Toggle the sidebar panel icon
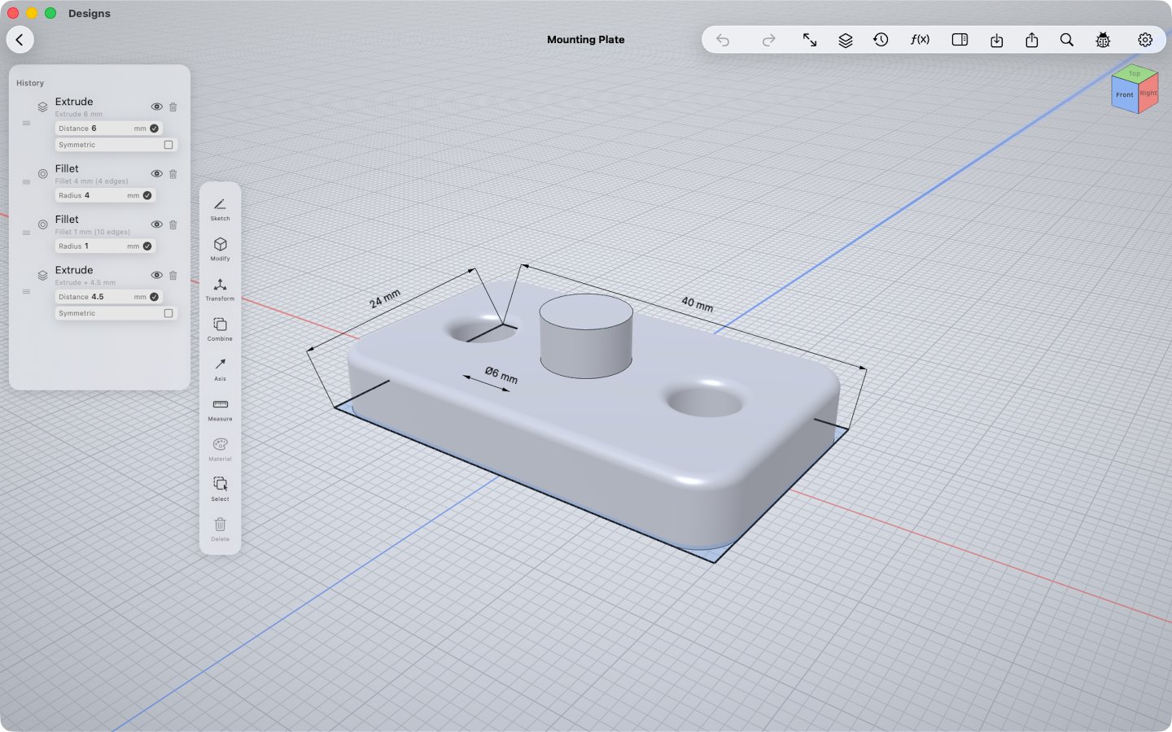 pyautogui.click(x=960, y=40)
